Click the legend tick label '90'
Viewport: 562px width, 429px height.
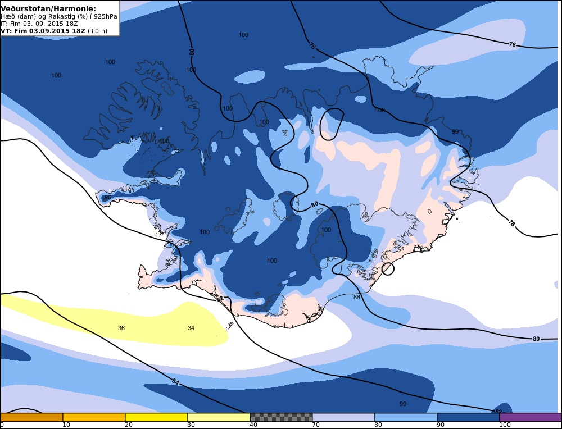coord(441,425)
